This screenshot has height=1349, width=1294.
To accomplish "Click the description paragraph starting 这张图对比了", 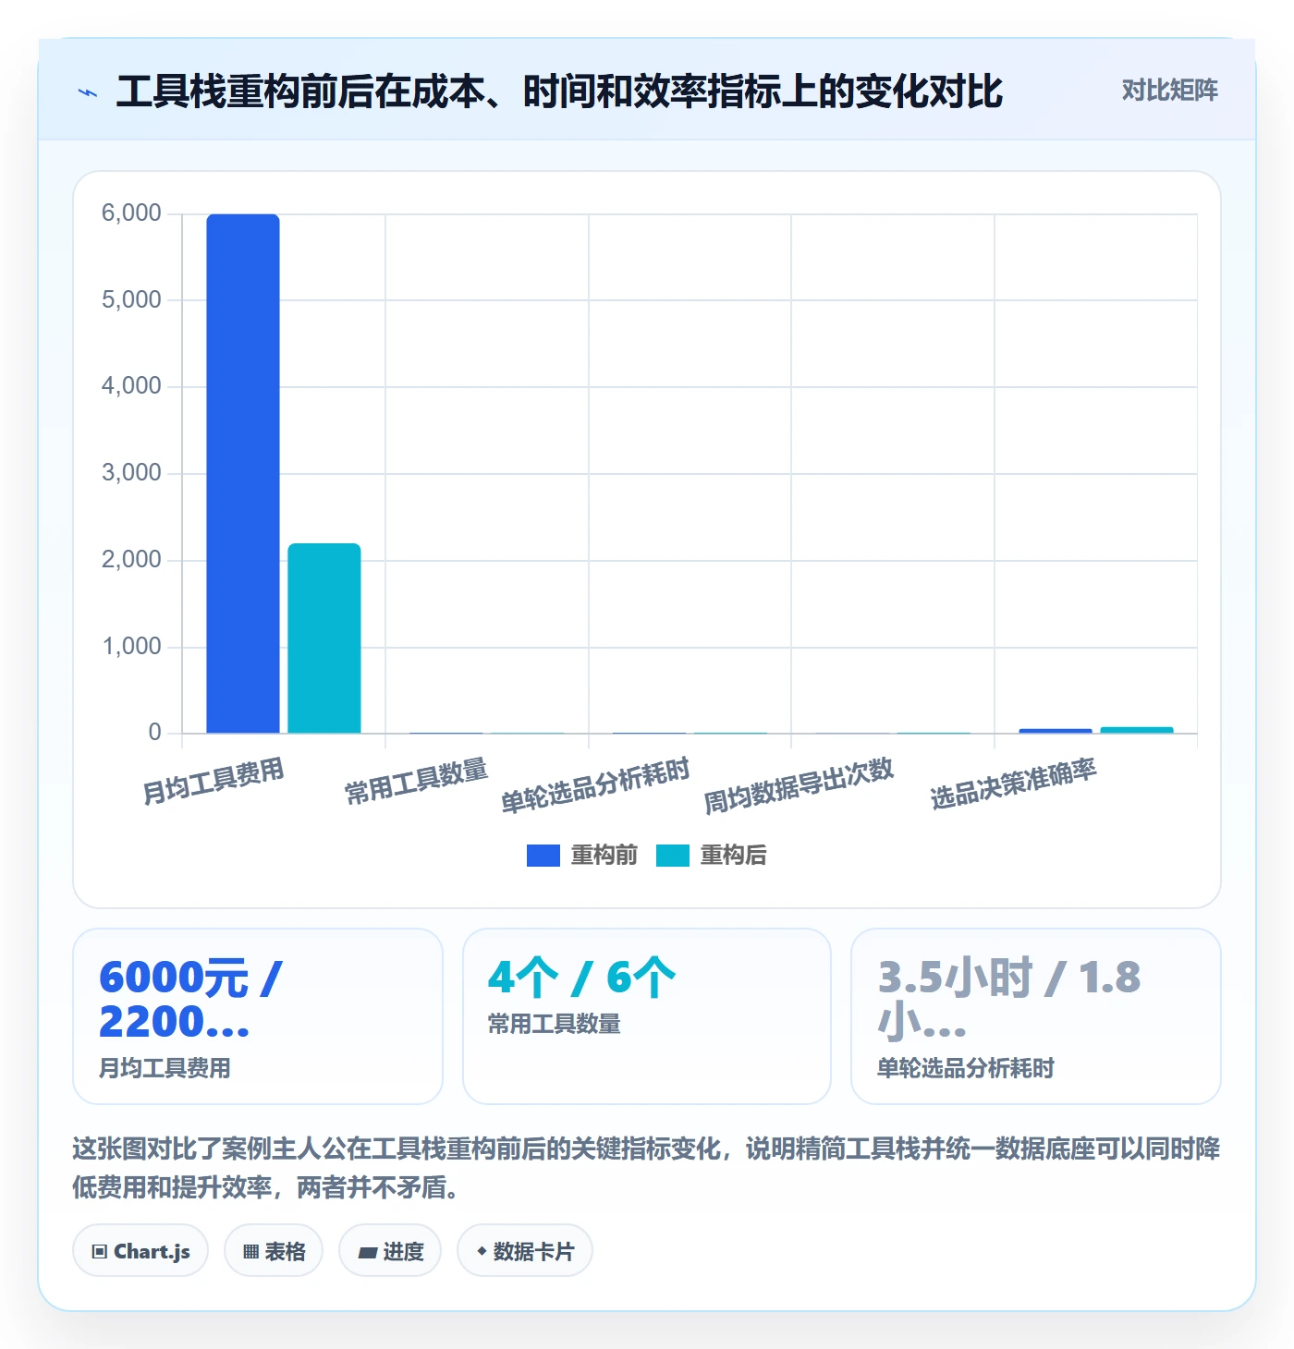I will [x=646, y=1168].
